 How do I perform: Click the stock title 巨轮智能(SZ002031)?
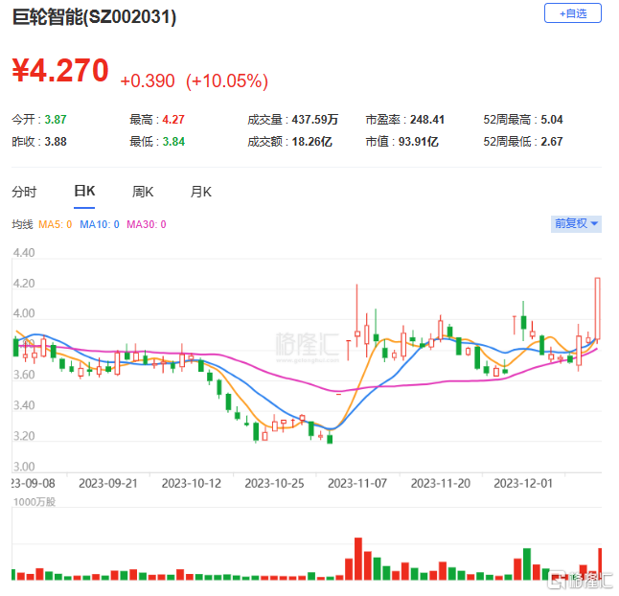pyautogui.click(x=94, y=17)
